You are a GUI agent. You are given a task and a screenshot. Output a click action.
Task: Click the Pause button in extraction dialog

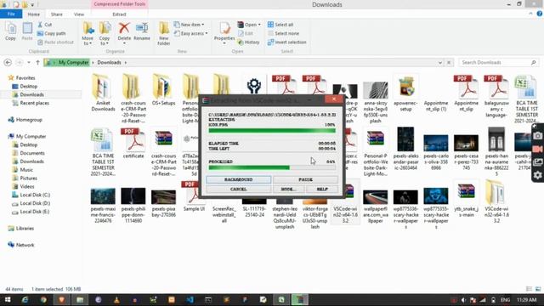[x=306, y=179]
